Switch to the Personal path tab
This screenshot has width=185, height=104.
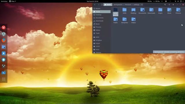point(128,5)
